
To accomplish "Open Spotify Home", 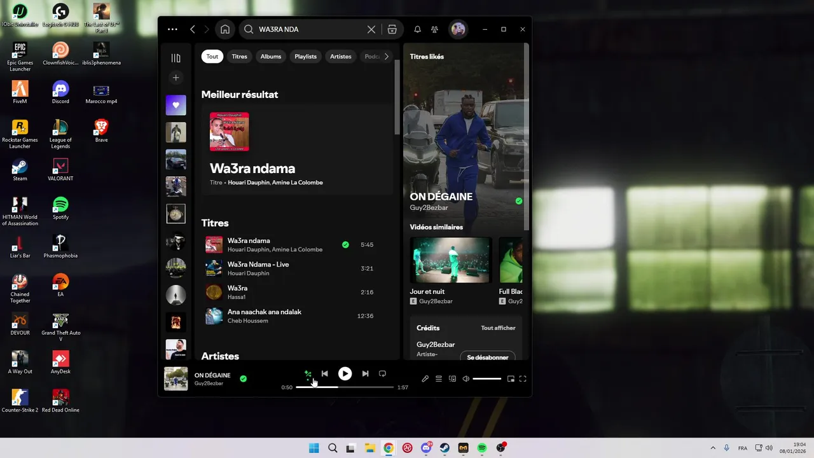I will pos(225,29).
